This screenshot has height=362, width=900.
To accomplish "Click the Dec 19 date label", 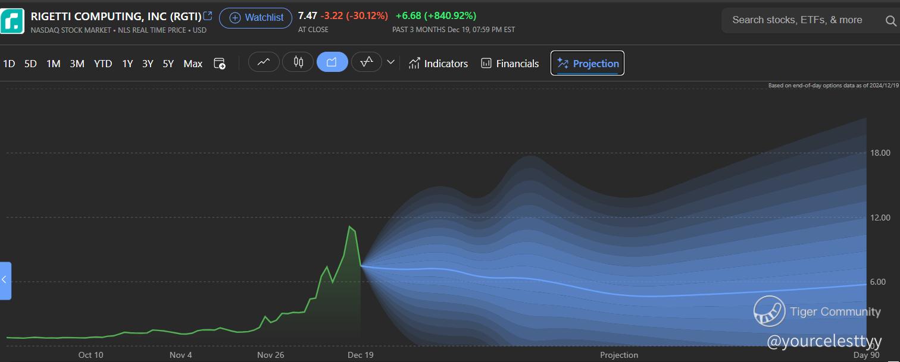I will coord(361,355).
